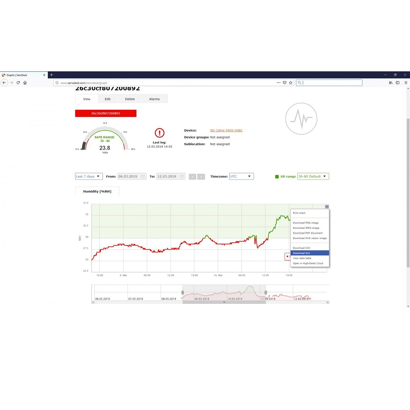Image resolution: width=410 pixels, height=410 pixels.
Task: Click the previous period arrow button
Action: (x=193, y=177)
